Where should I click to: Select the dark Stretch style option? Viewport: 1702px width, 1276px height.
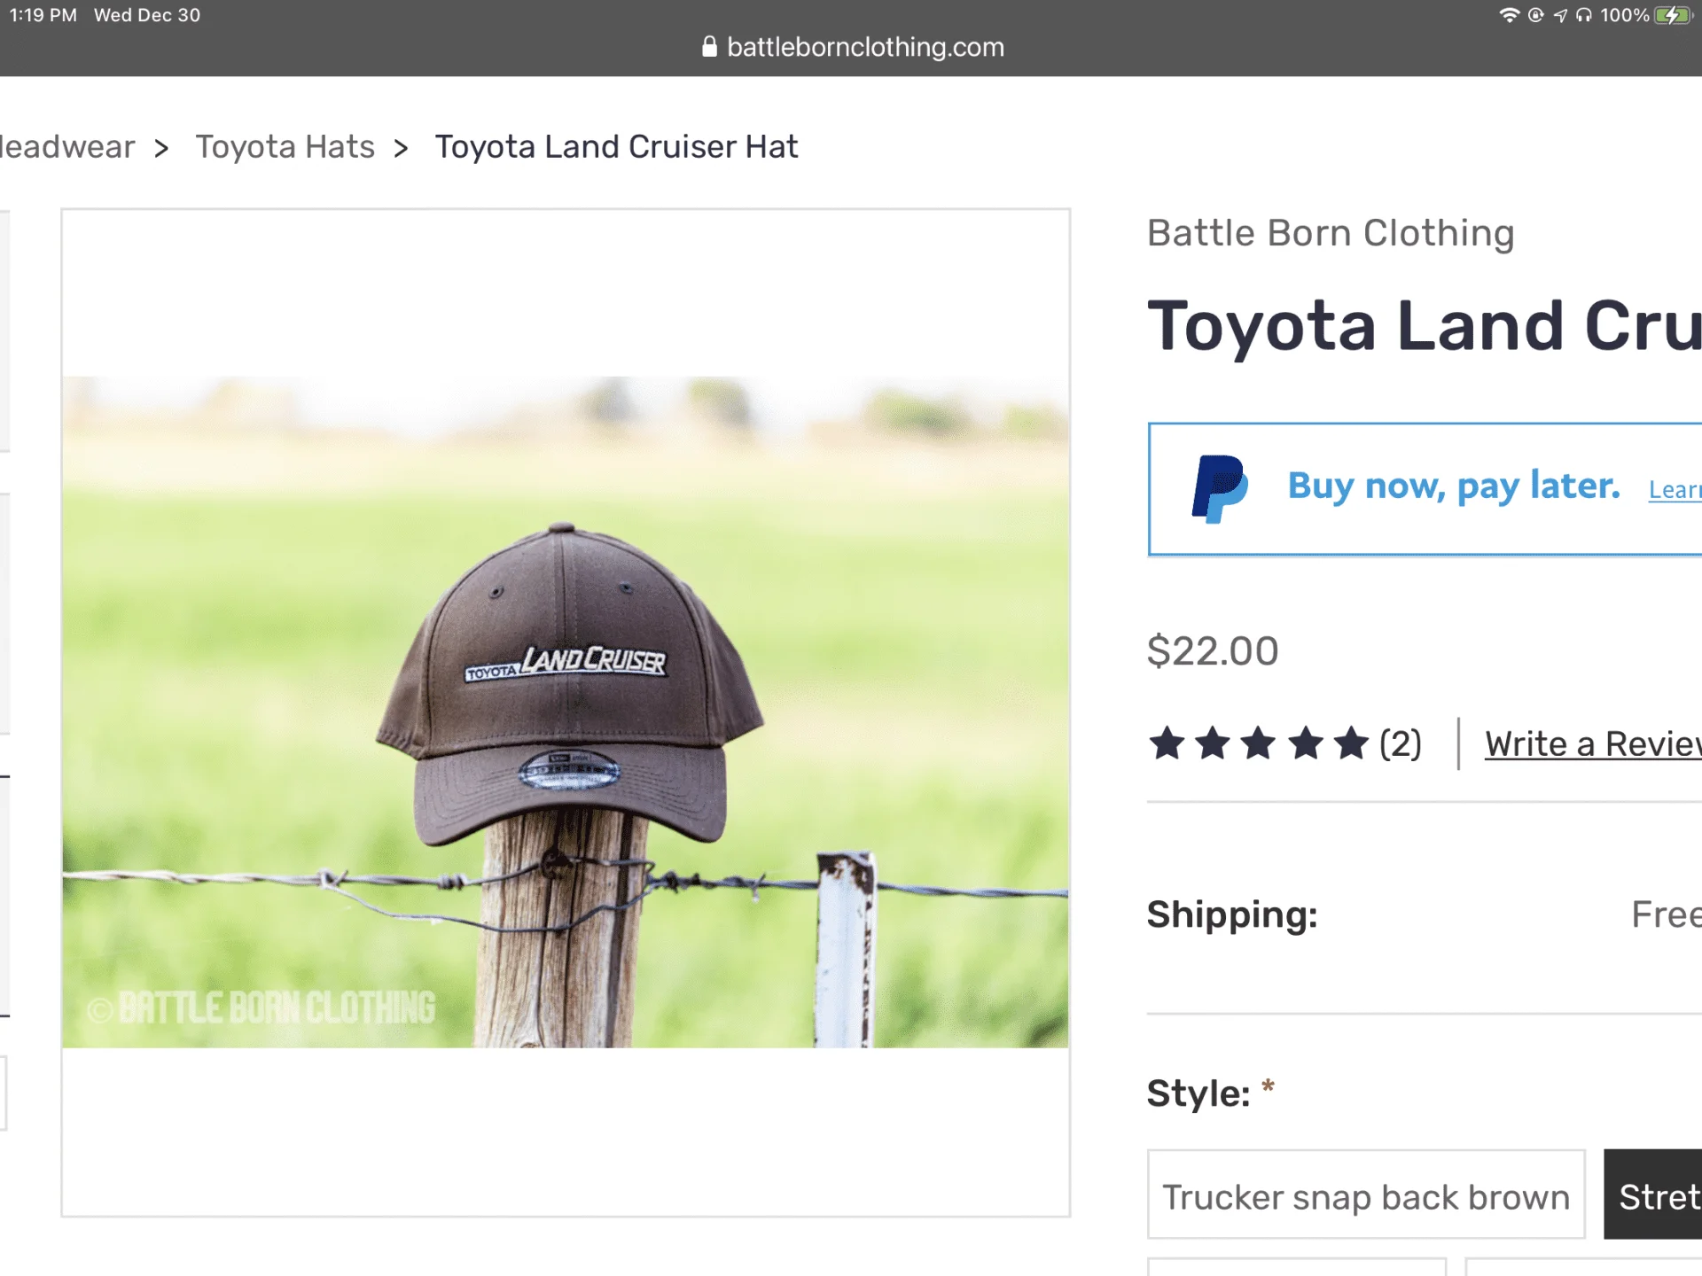(1653, 1194)
